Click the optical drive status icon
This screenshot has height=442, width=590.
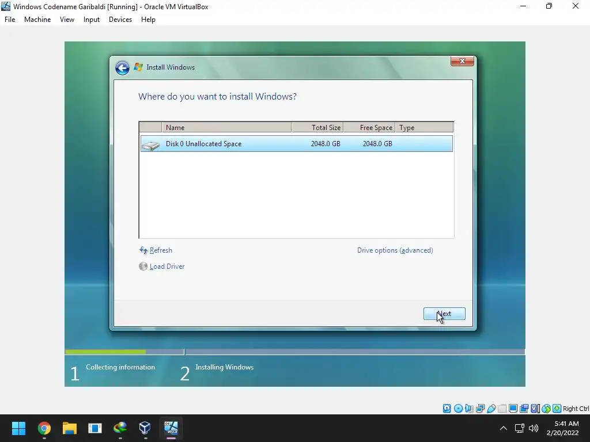pyautogui.click(x=458, y=409)
